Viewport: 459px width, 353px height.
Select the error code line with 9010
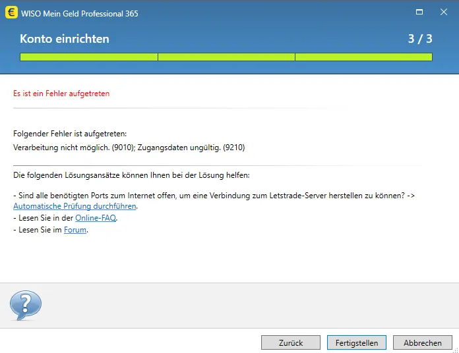coord(129,148)
